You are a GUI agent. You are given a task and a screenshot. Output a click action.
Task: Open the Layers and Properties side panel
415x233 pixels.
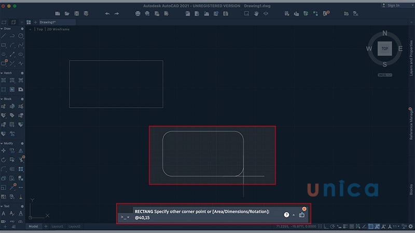coord(411,58)
